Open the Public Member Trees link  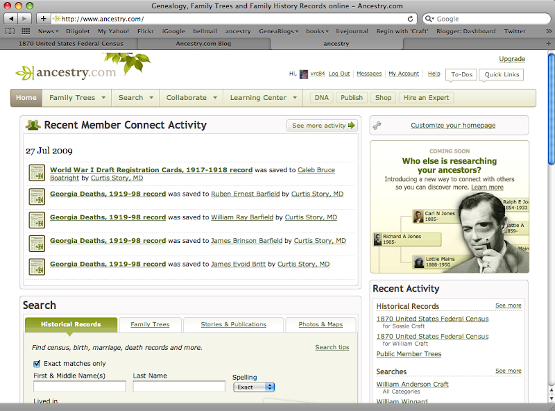click(x=409, y=354)
